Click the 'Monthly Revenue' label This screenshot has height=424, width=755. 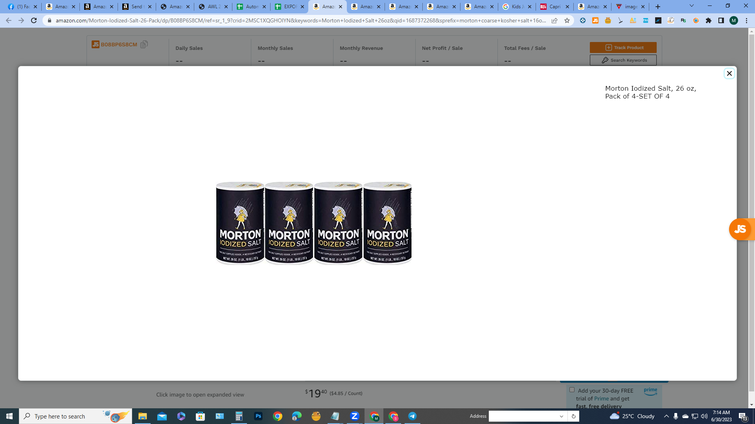(361, 48)
